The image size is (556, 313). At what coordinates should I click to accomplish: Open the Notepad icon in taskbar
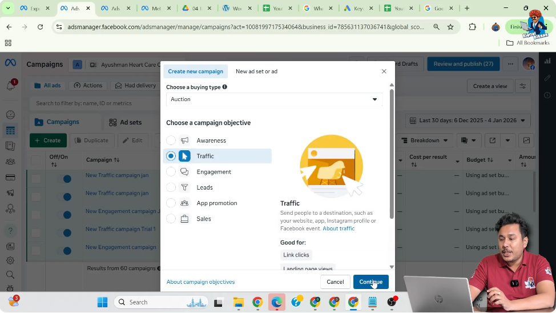click(x=372, y=302)
